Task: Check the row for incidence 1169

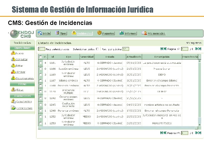Action: pyautogui.click(x=40, y=75)
